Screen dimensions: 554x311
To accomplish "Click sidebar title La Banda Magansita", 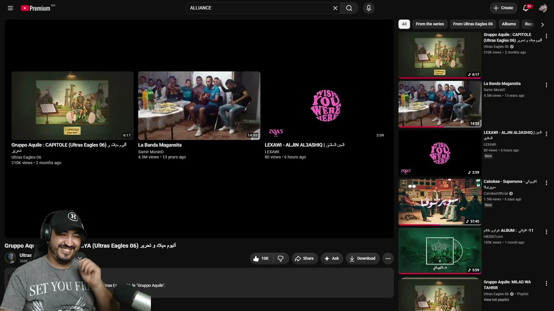I will coord(502,84).
